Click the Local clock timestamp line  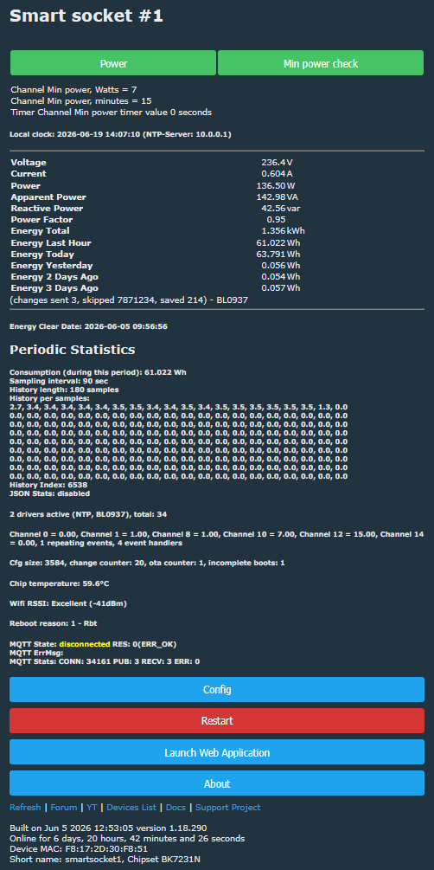(120, 134)
